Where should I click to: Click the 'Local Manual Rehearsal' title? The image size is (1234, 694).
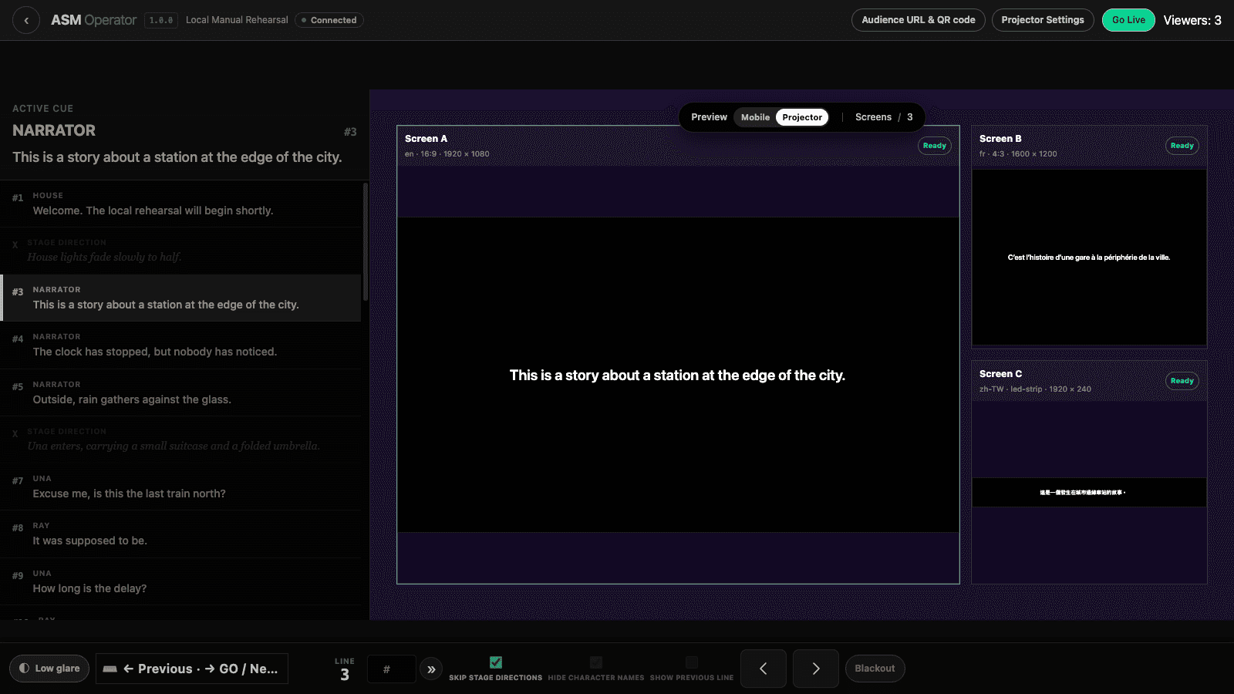click(x=237, y=20)
